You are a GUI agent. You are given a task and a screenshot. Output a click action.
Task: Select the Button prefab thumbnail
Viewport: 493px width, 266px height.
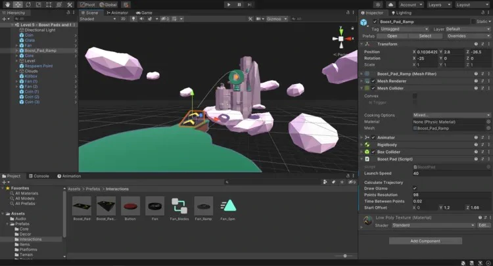click(131, 204)
